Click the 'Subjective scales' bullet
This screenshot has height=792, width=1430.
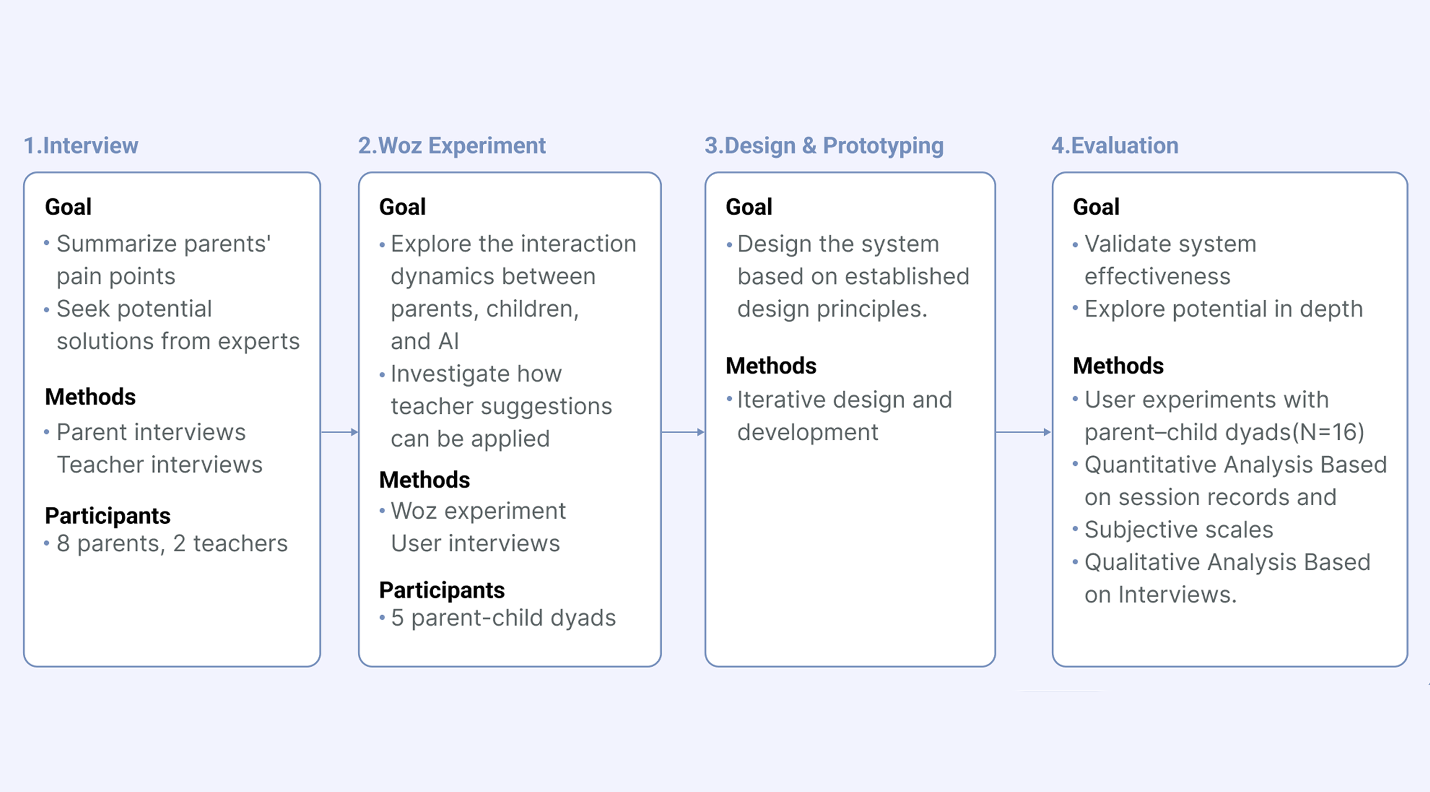pos(1178,530)
